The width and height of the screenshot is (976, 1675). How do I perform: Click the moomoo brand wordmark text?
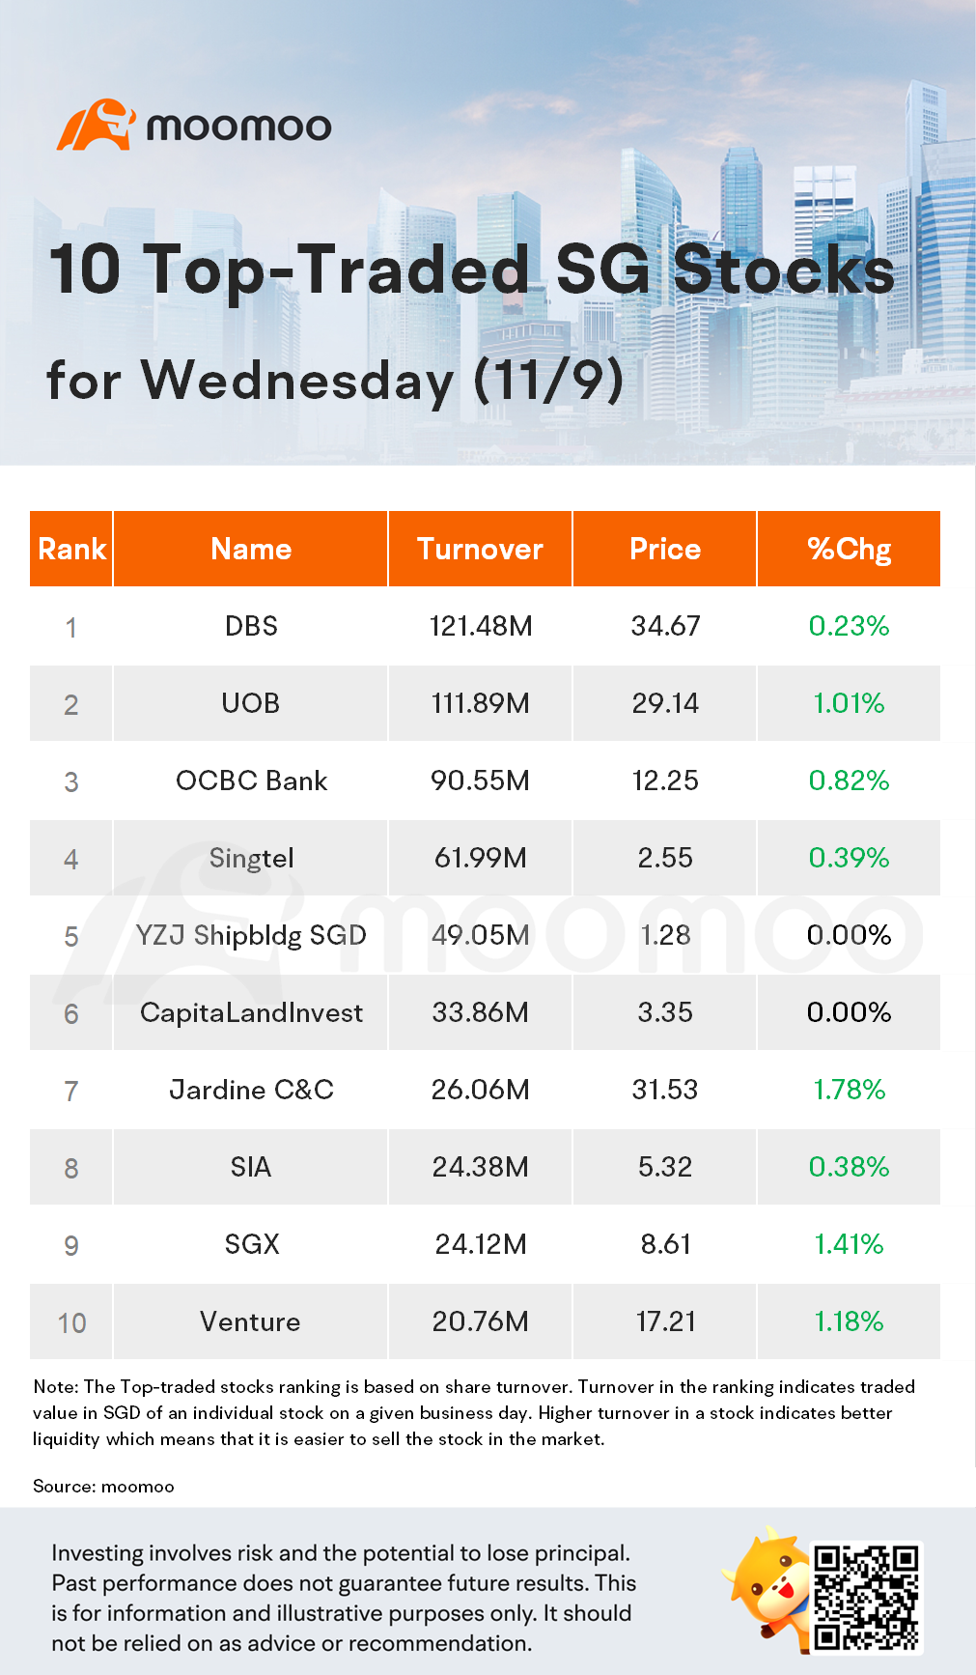pyautogui.click(x=238, y=127)
